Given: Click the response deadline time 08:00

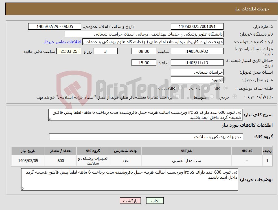Looking at the screenshot, I should tap(144, 51).
